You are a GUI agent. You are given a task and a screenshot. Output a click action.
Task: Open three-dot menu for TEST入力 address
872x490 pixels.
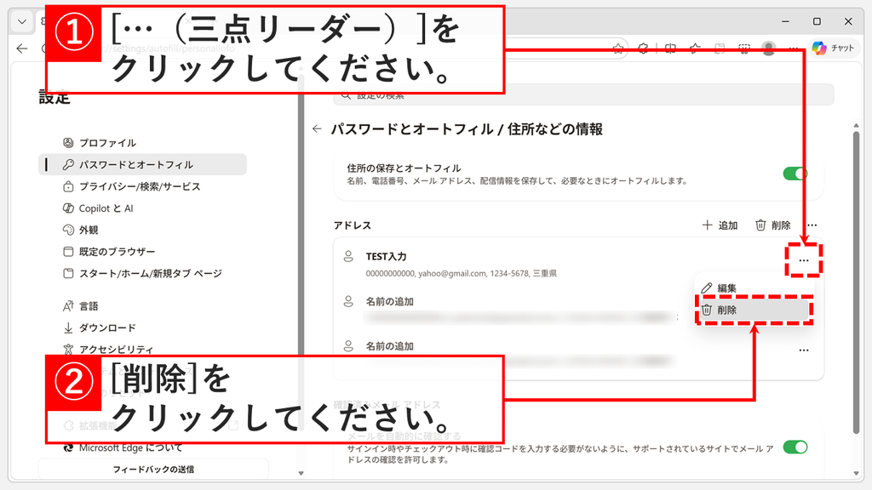click(804, 260)
